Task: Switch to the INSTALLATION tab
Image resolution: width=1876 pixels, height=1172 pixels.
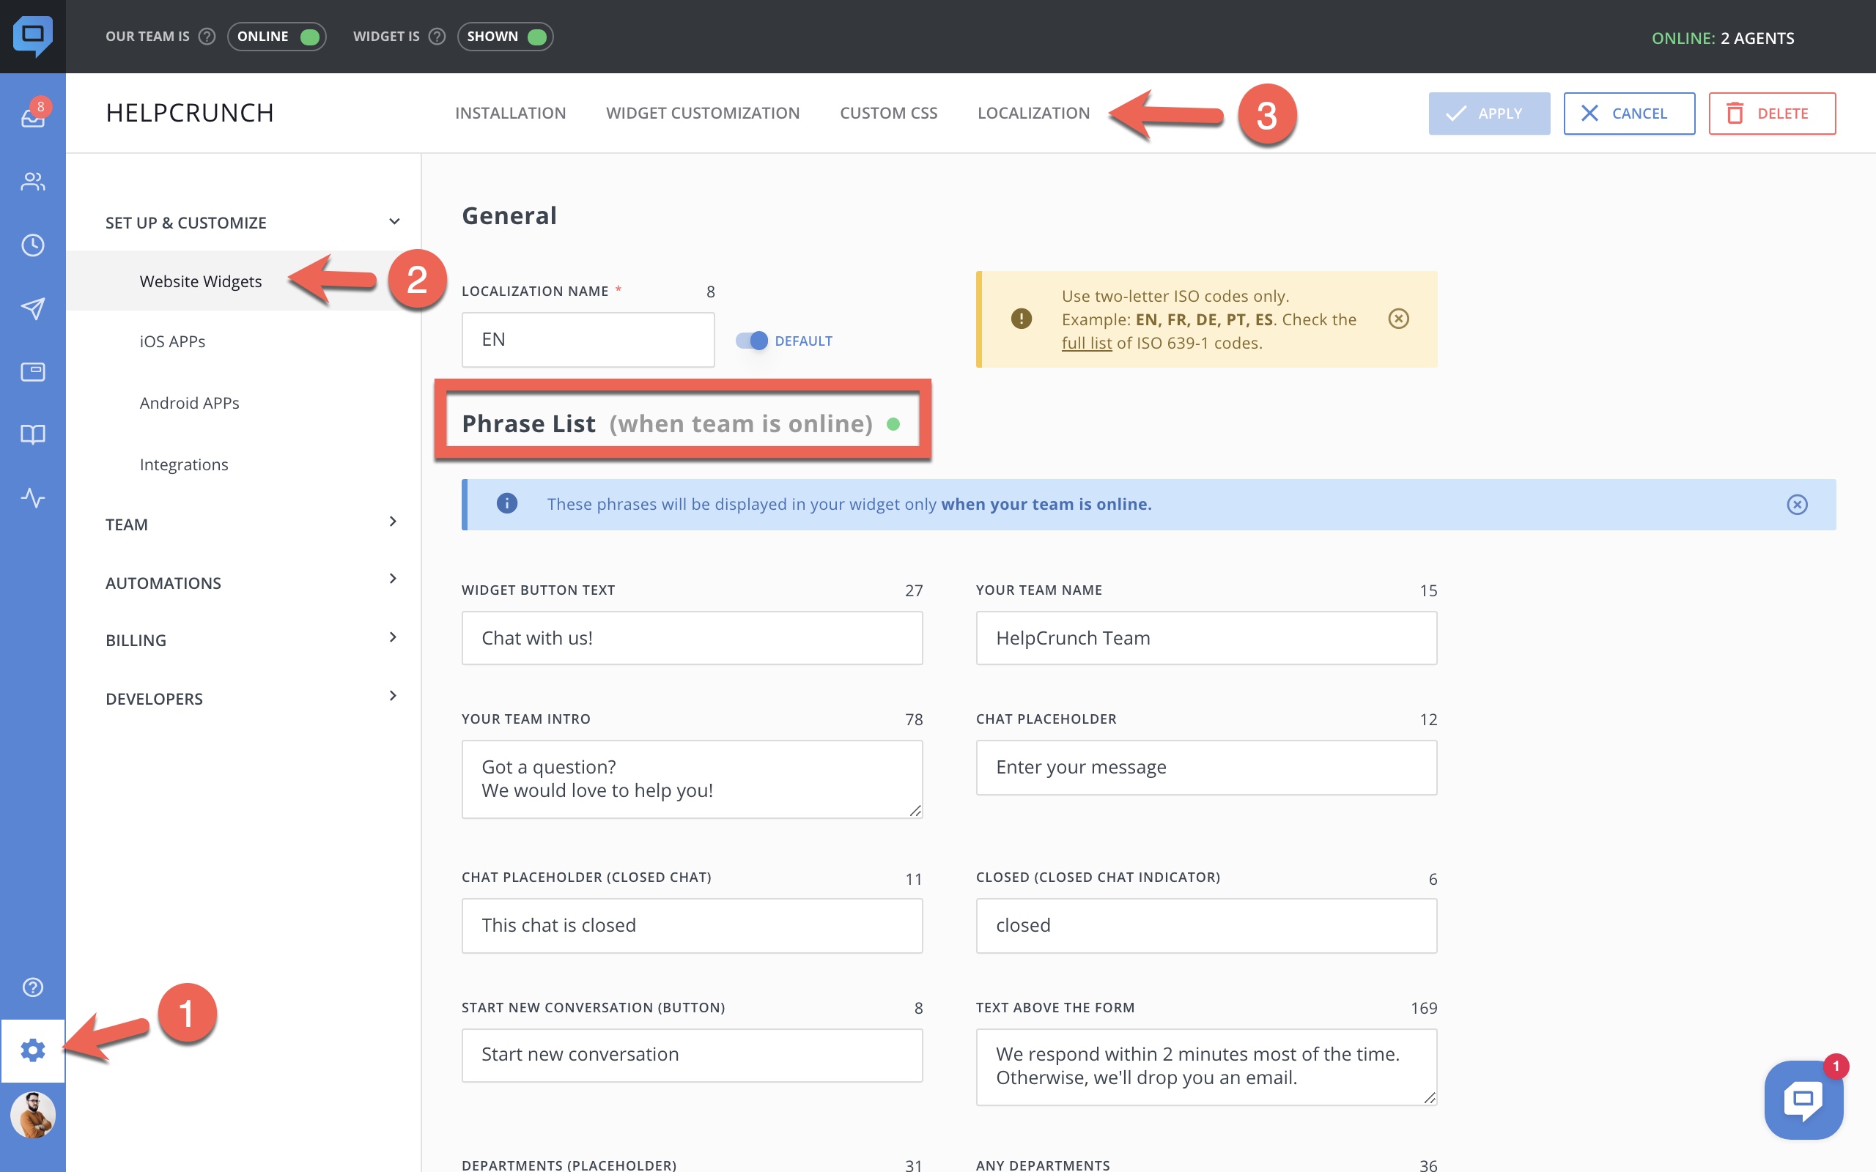Action: click(x=510, y=113)
